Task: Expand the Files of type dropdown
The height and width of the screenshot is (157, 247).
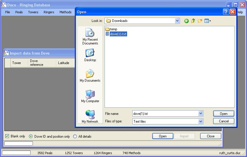Action: click(200, 122)
